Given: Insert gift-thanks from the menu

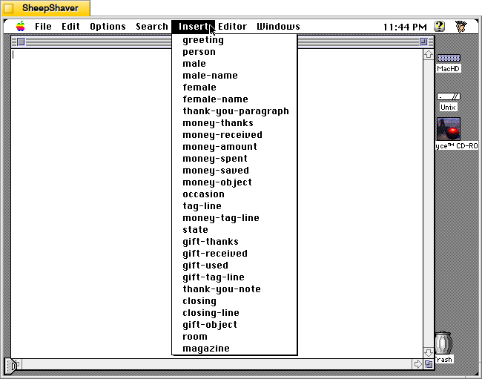Looking at the screenshot, I should [234, 242].
